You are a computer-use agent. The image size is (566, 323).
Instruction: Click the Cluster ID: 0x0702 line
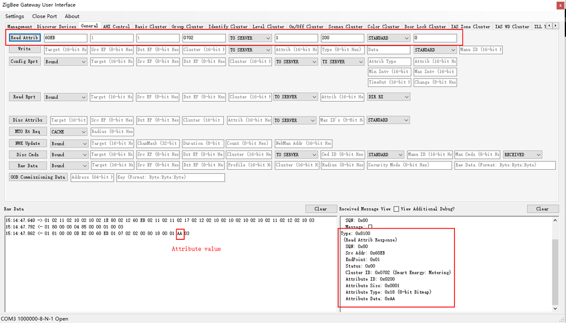click(398, 273)
